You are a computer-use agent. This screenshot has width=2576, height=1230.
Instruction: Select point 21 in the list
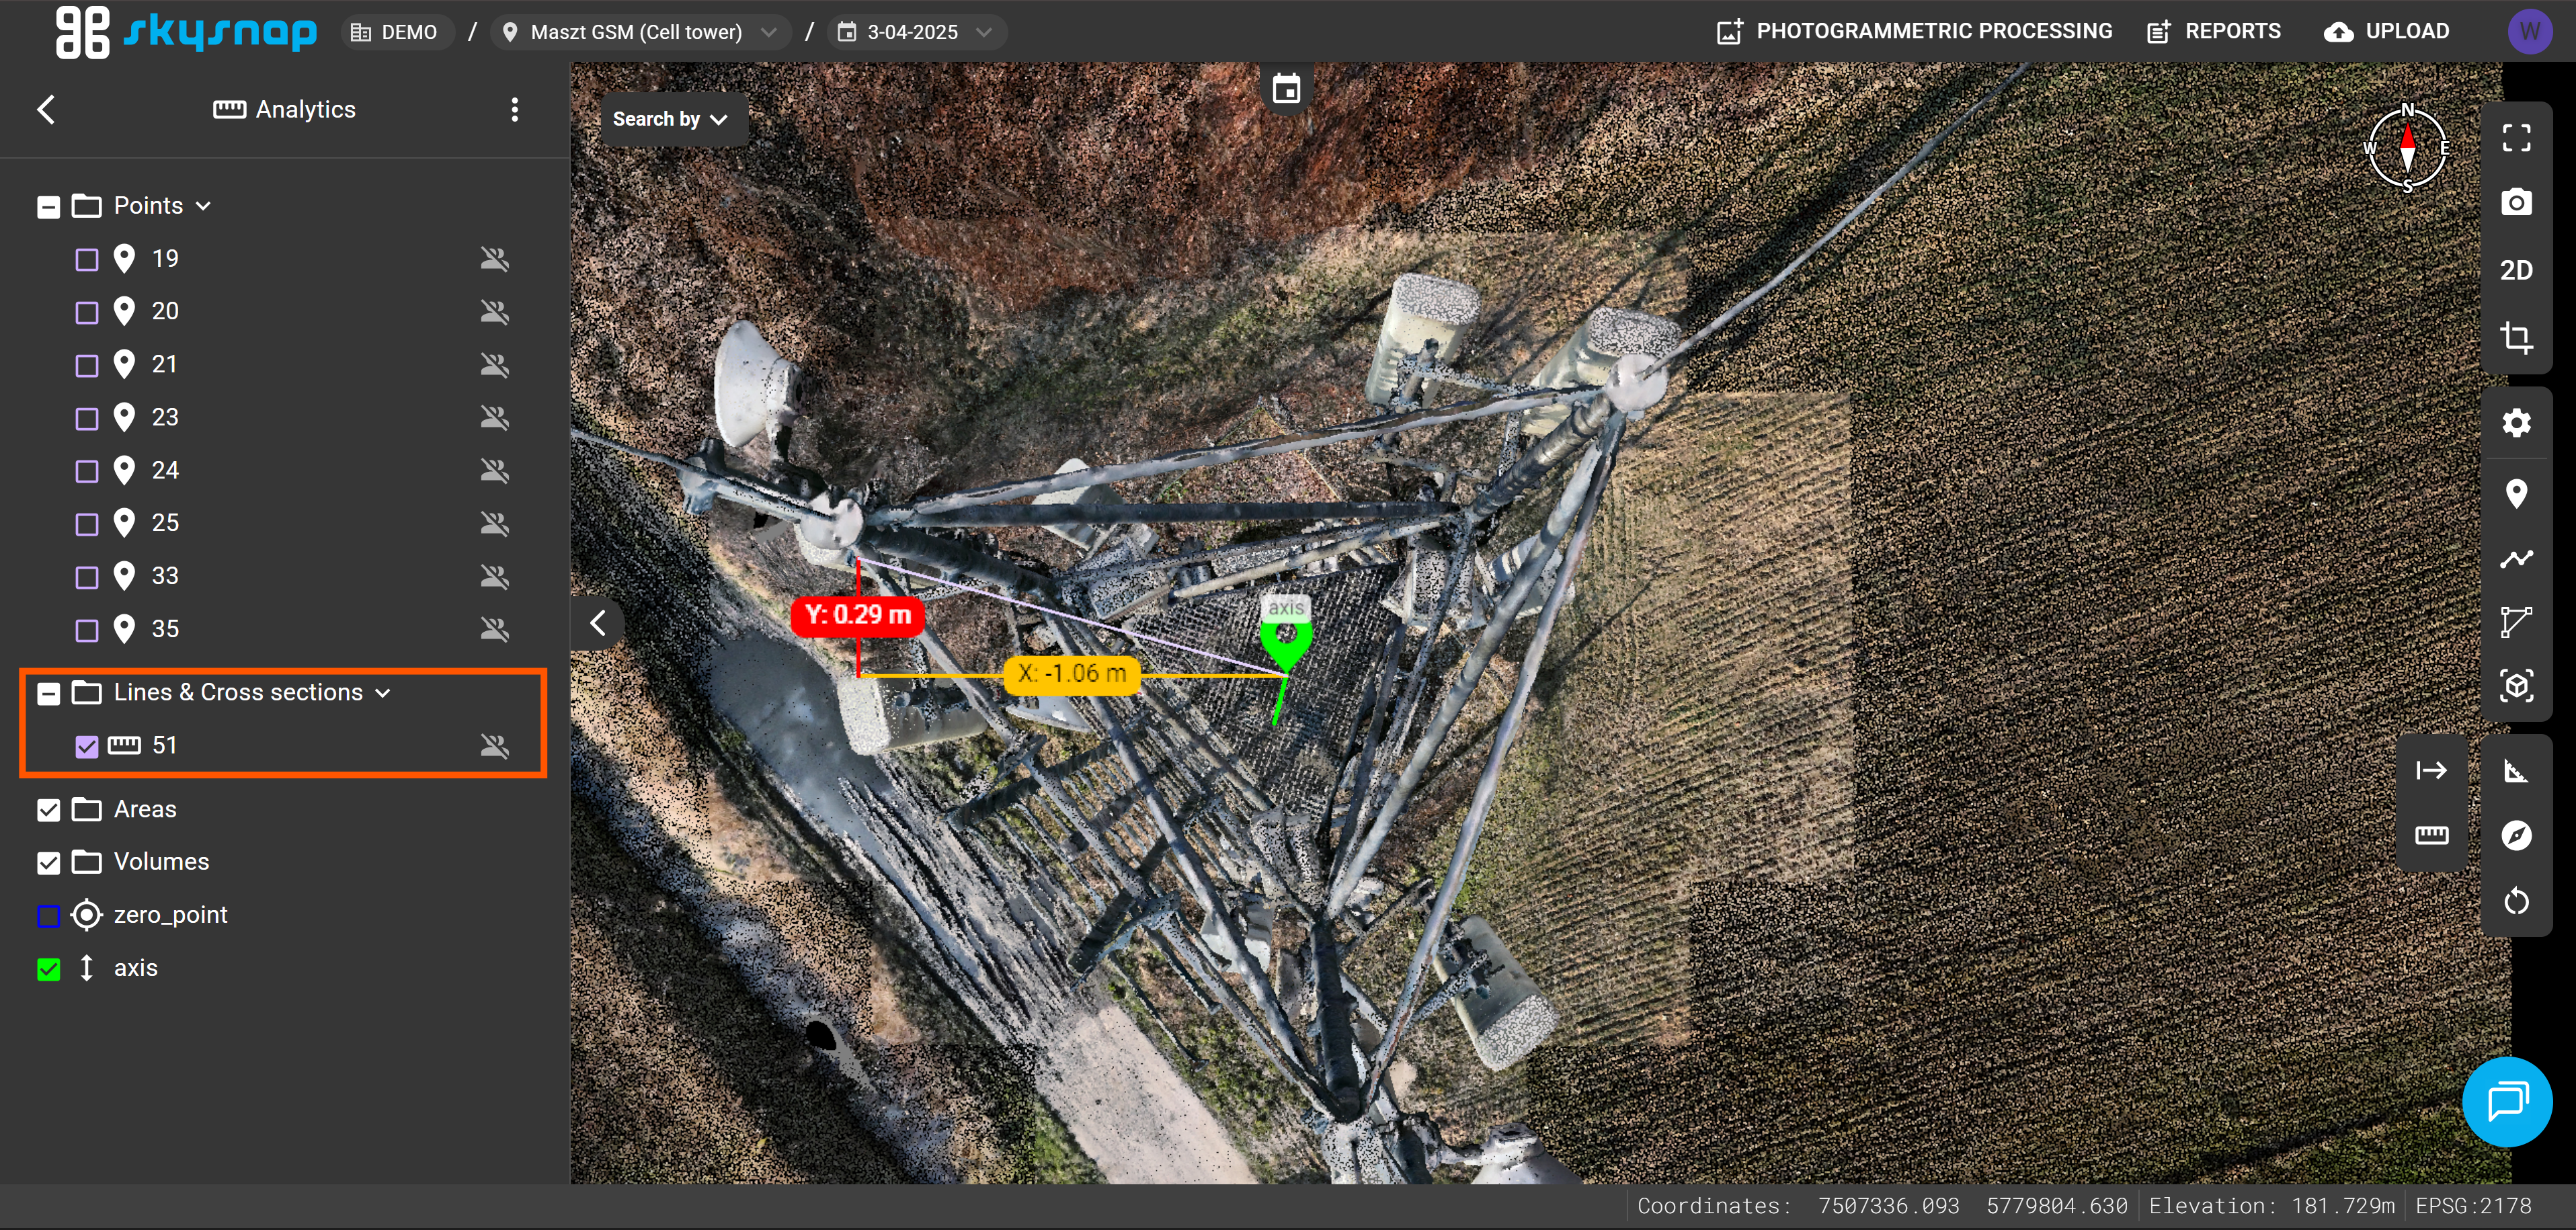[165, 364]
